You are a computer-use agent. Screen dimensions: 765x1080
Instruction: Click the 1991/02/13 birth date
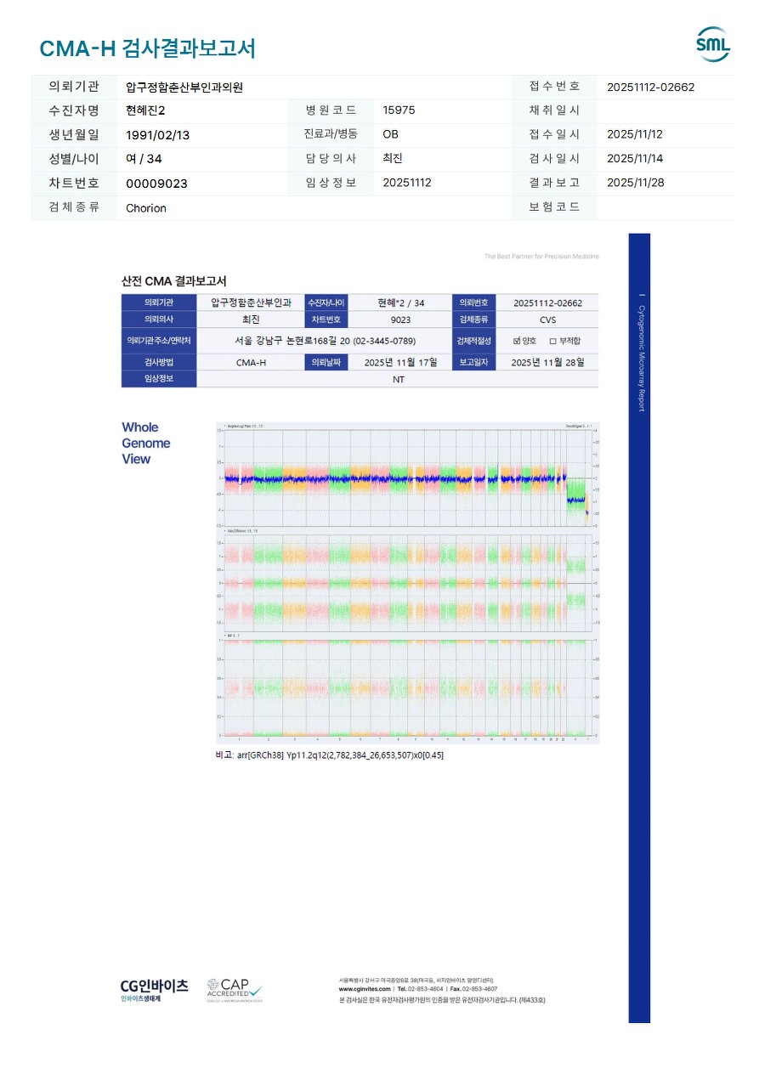[157, 135]
